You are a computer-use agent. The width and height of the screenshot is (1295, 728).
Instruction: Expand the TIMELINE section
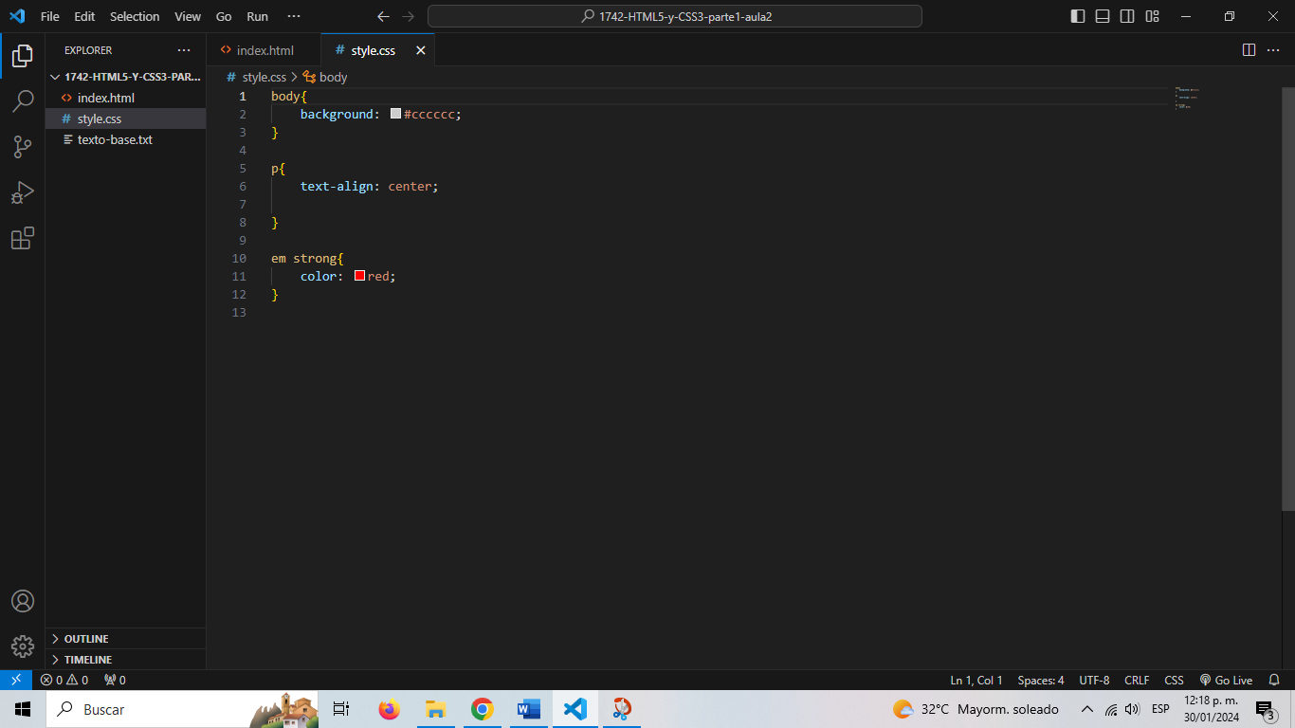coord(126,660)
